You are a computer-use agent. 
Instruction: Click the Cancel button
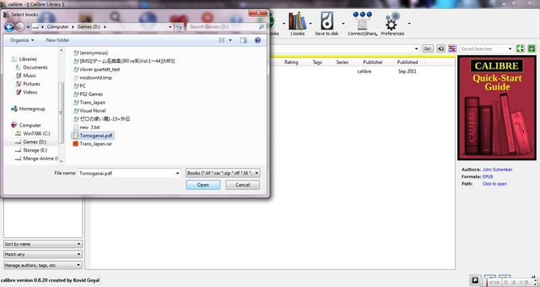point(242,185)
